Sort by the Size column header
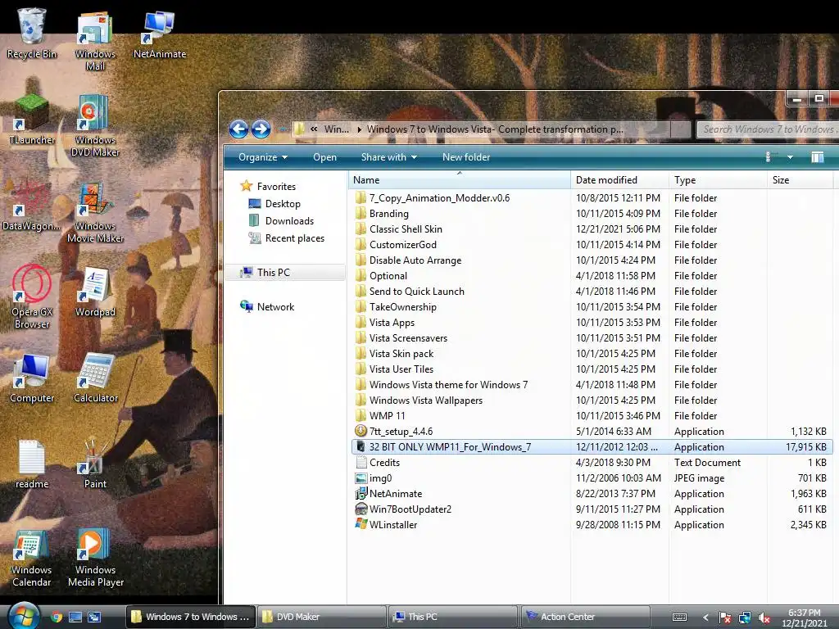839x629 pixels. (x=800, y=180)
